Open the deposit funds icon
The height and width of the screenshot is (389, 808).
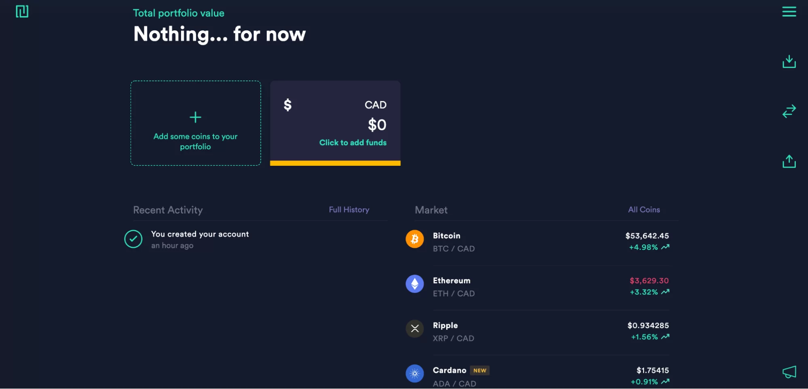pyautogui.click(x=789, y=61)
